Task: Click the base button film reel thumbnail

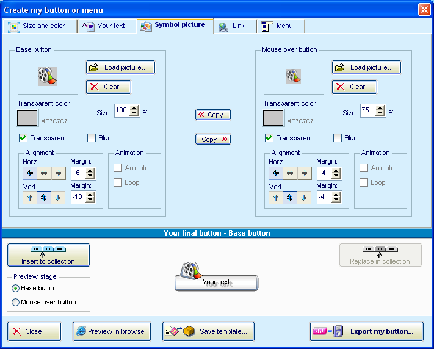Action: click(48, 76)
